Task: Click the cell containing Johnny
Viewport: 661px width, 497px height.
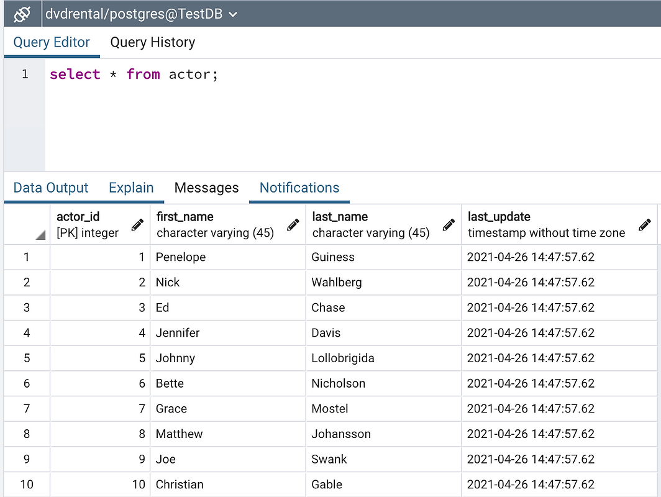Action: [x=228, y=358]
